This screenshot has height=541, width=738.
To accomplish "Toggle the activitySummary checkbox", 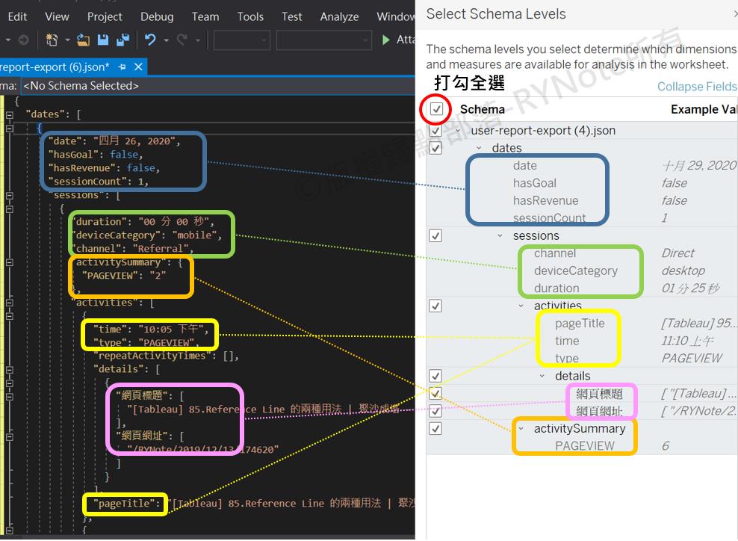I will click(435, 428).
